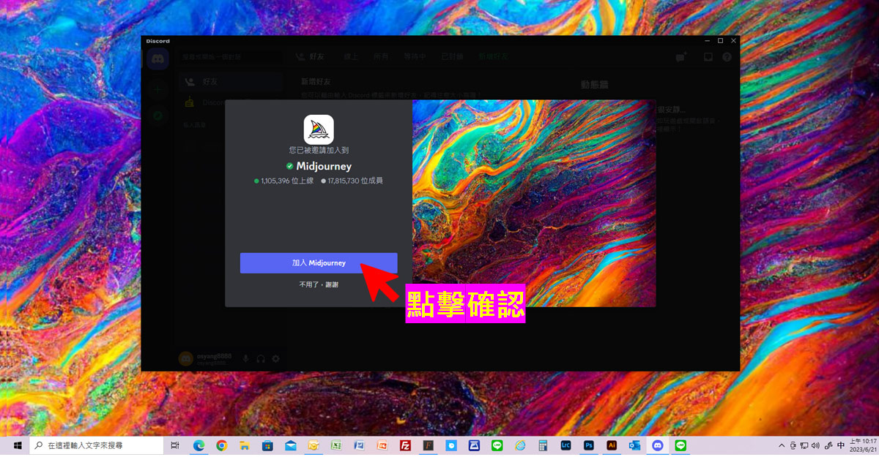Open Microsoft Store from the taskbar

pyautogui.click(x=267, y=445)
